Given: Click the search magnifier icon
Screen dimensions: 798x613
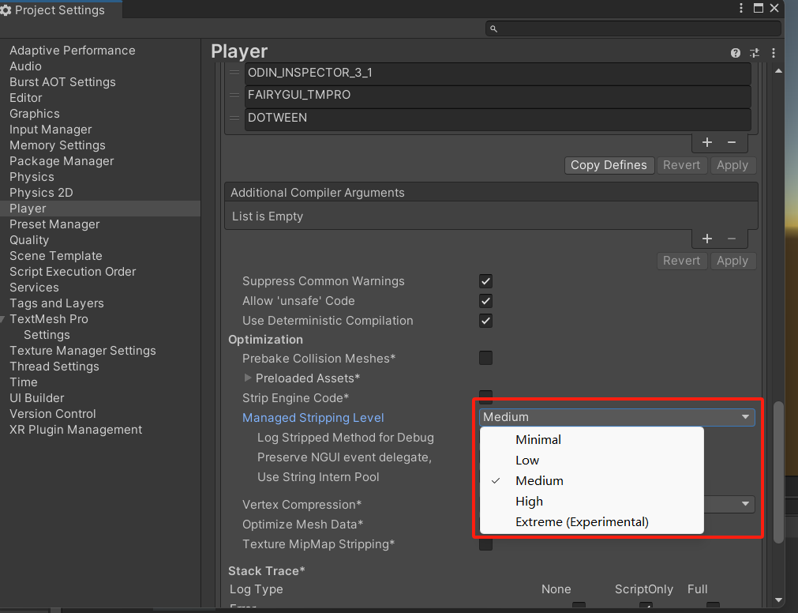Looking at the screenshot, I should coord(493,28).
